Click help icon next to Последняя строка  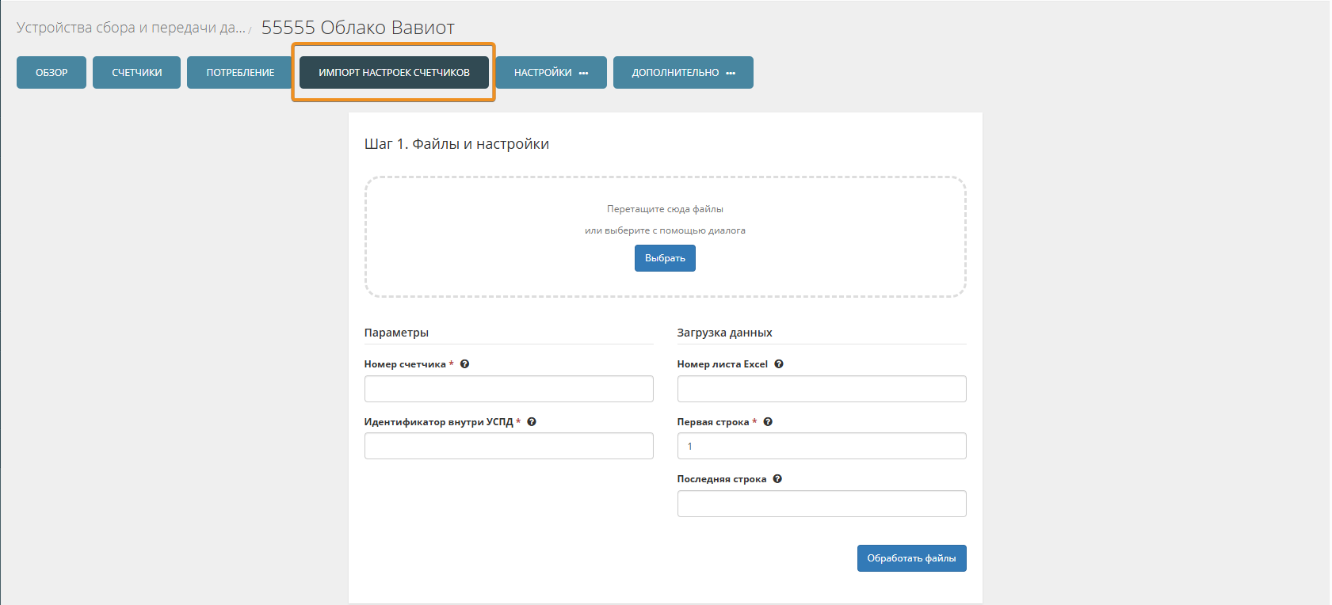click(x=777, y=479)
